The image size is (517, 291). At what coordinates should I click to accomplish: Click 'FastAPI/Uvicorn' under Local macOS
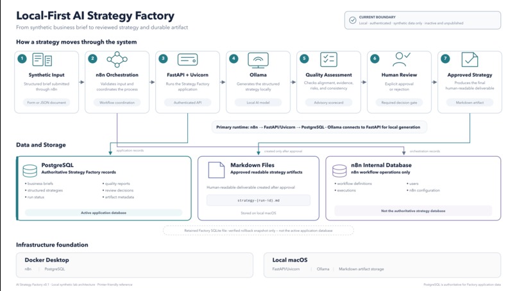(x=286, y=269)
